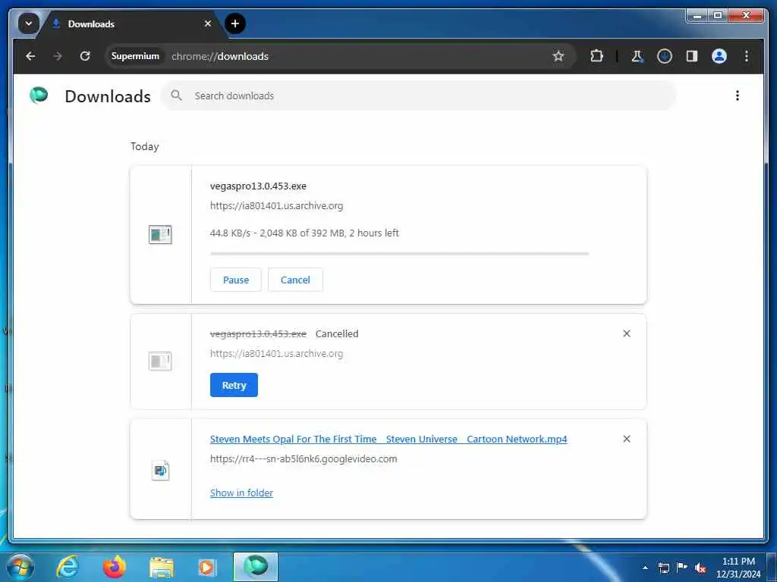
Task: Open Action Center flag icon
Action: (682, 567)
